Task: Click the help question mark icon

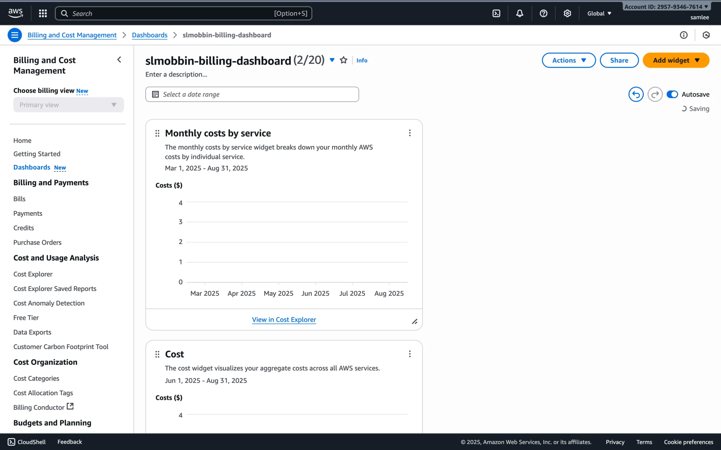Action: pyautogui.click(x=543, y=13)
